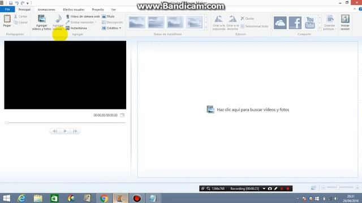This screenshot has height=203, width=362.
Task: Play the preview video
Action: (65, 131)
